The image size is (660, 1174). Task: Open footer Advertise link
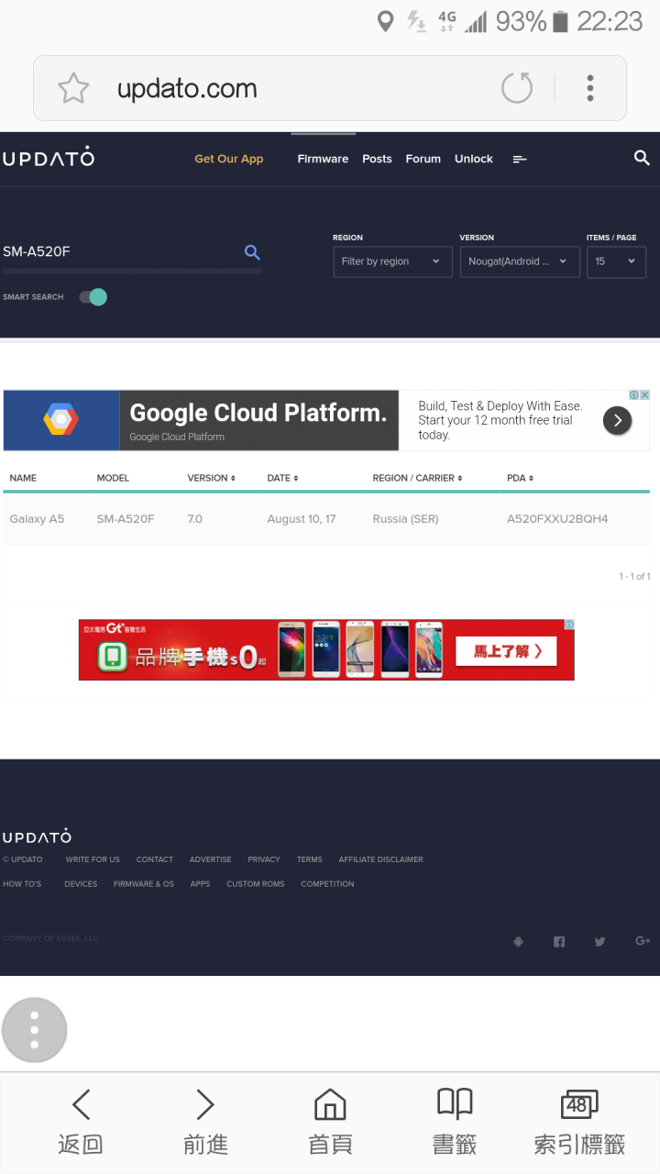click(211, 859)
